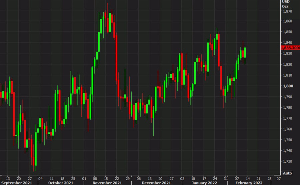
Task: Select the 1,730 price axis label
Action: (288, 161)
